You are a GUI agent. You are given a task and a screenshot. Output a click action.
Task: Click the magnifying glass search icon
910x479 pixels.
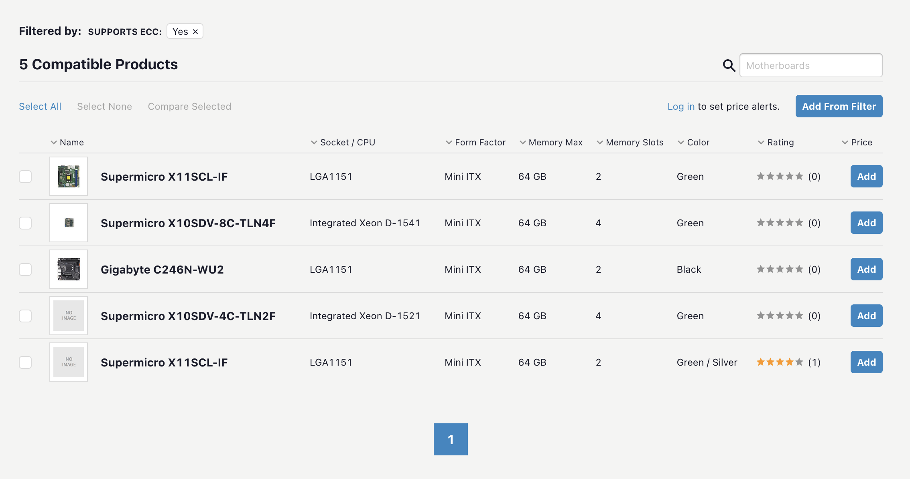pos(729,65)
